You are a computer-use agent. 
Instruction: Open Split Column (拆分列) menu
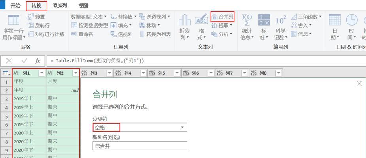point(185,27)
